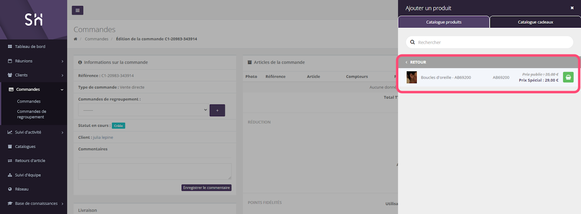Open the Commandes de regroupement dropdown
Screen dimensions: 581x214
(x=143, y=110)
